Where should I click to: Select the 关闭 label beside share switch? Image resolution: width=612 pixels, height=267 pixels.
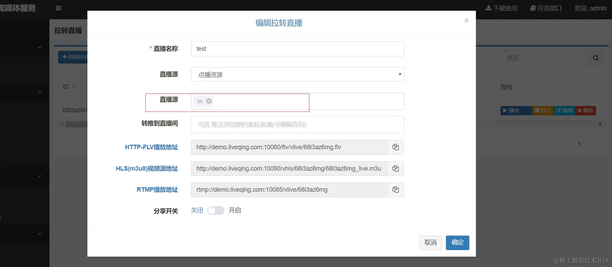pos(197,210)
